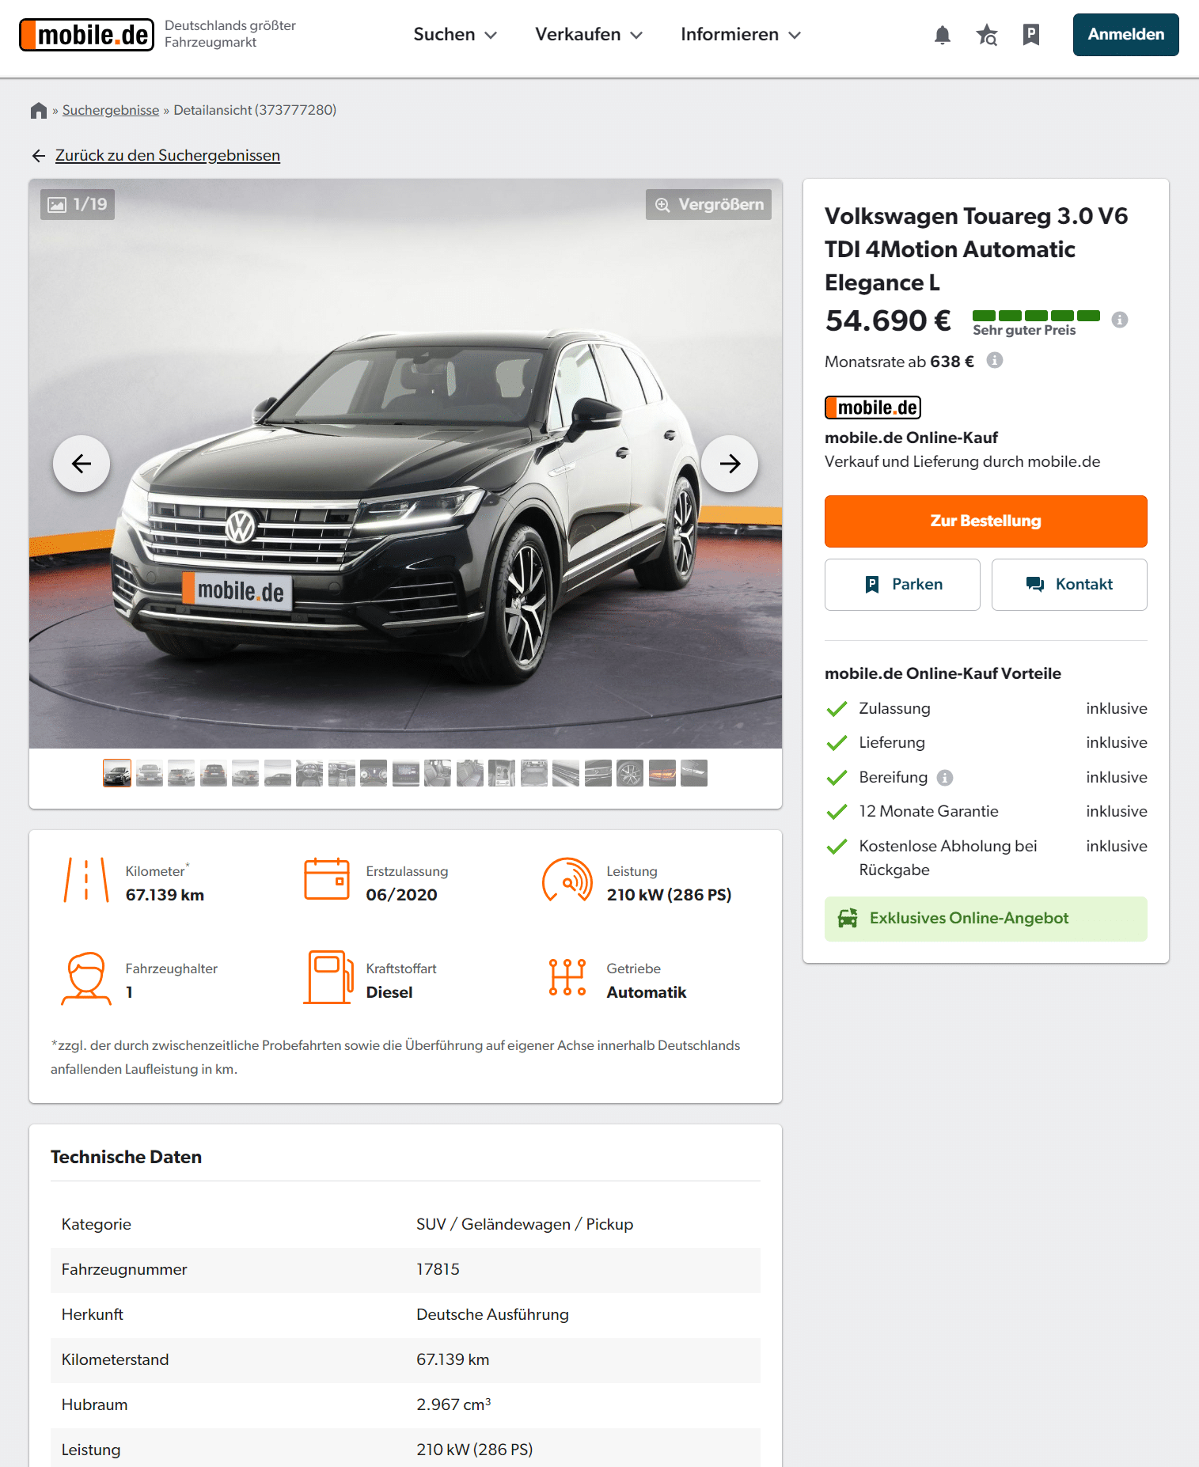Viewport: 1199px width, 1467px height.
Task: Open the Suchergebnisse breadcrumb link
Action: click(111, 110)
